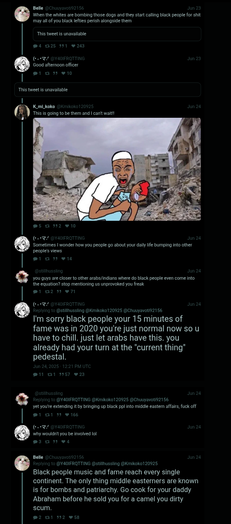Open the cartoon image in K_mi_koko's tweet

tap(117, 169)
